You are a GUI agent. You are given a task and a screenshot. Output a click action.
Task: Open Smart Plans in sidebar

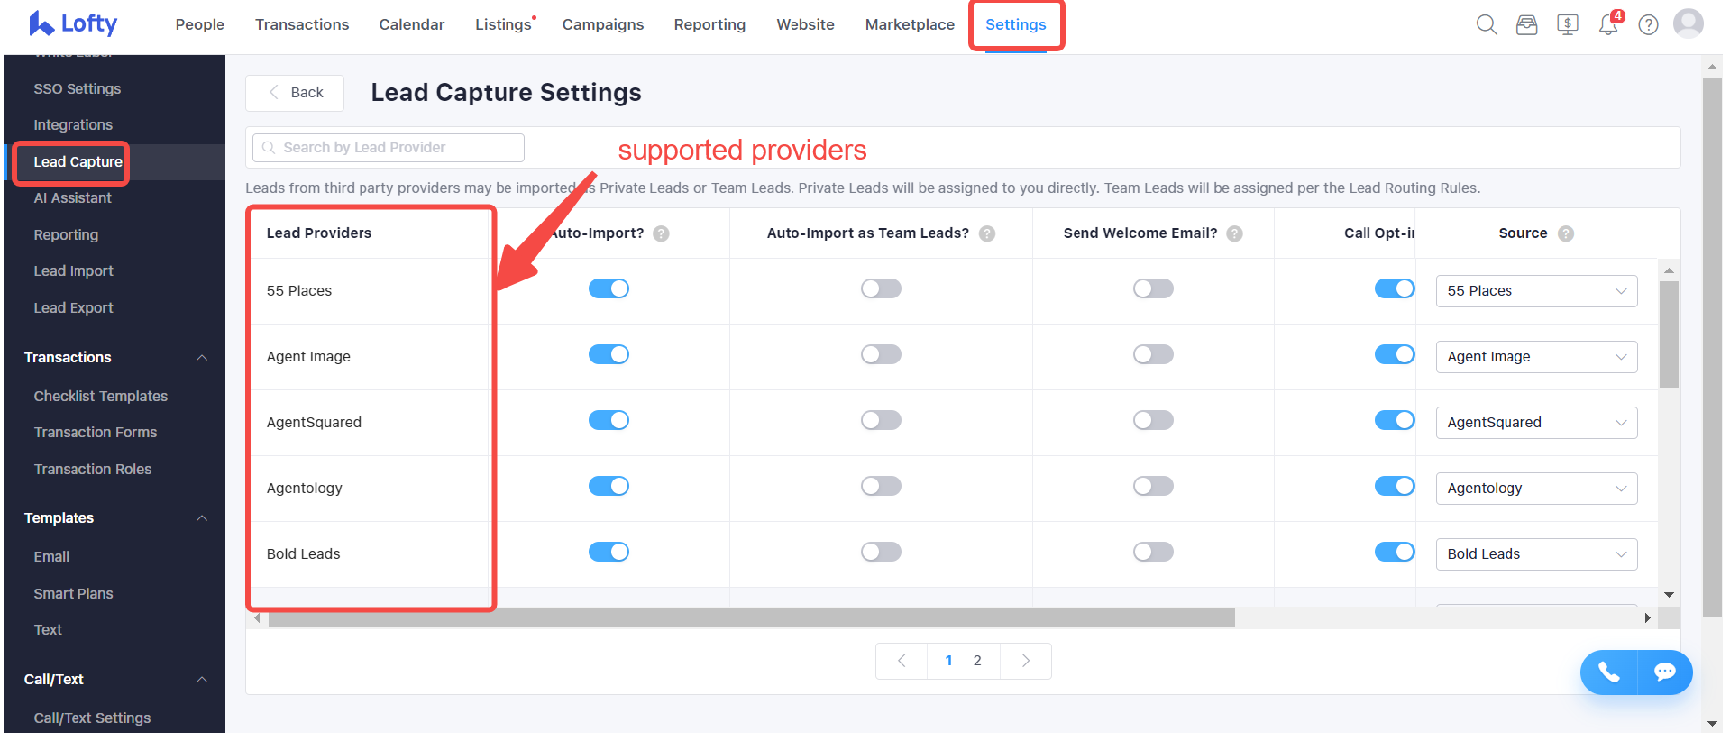74,594
